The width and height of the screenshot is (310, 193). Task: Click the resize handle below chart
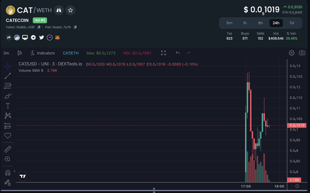(x=154, y=191)
